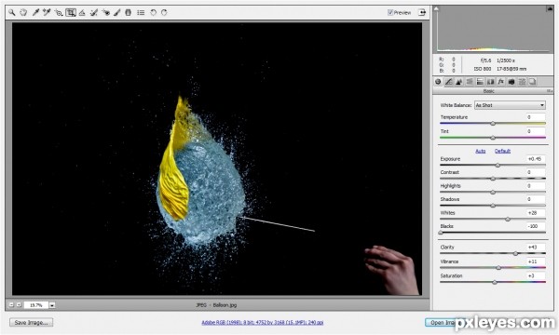
Task: Switch to the Effects fx panel tab
Action: 501,82
